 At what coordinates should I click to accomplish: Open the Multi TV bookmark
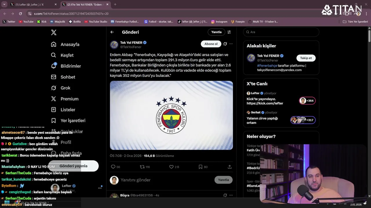pos(263,22)
